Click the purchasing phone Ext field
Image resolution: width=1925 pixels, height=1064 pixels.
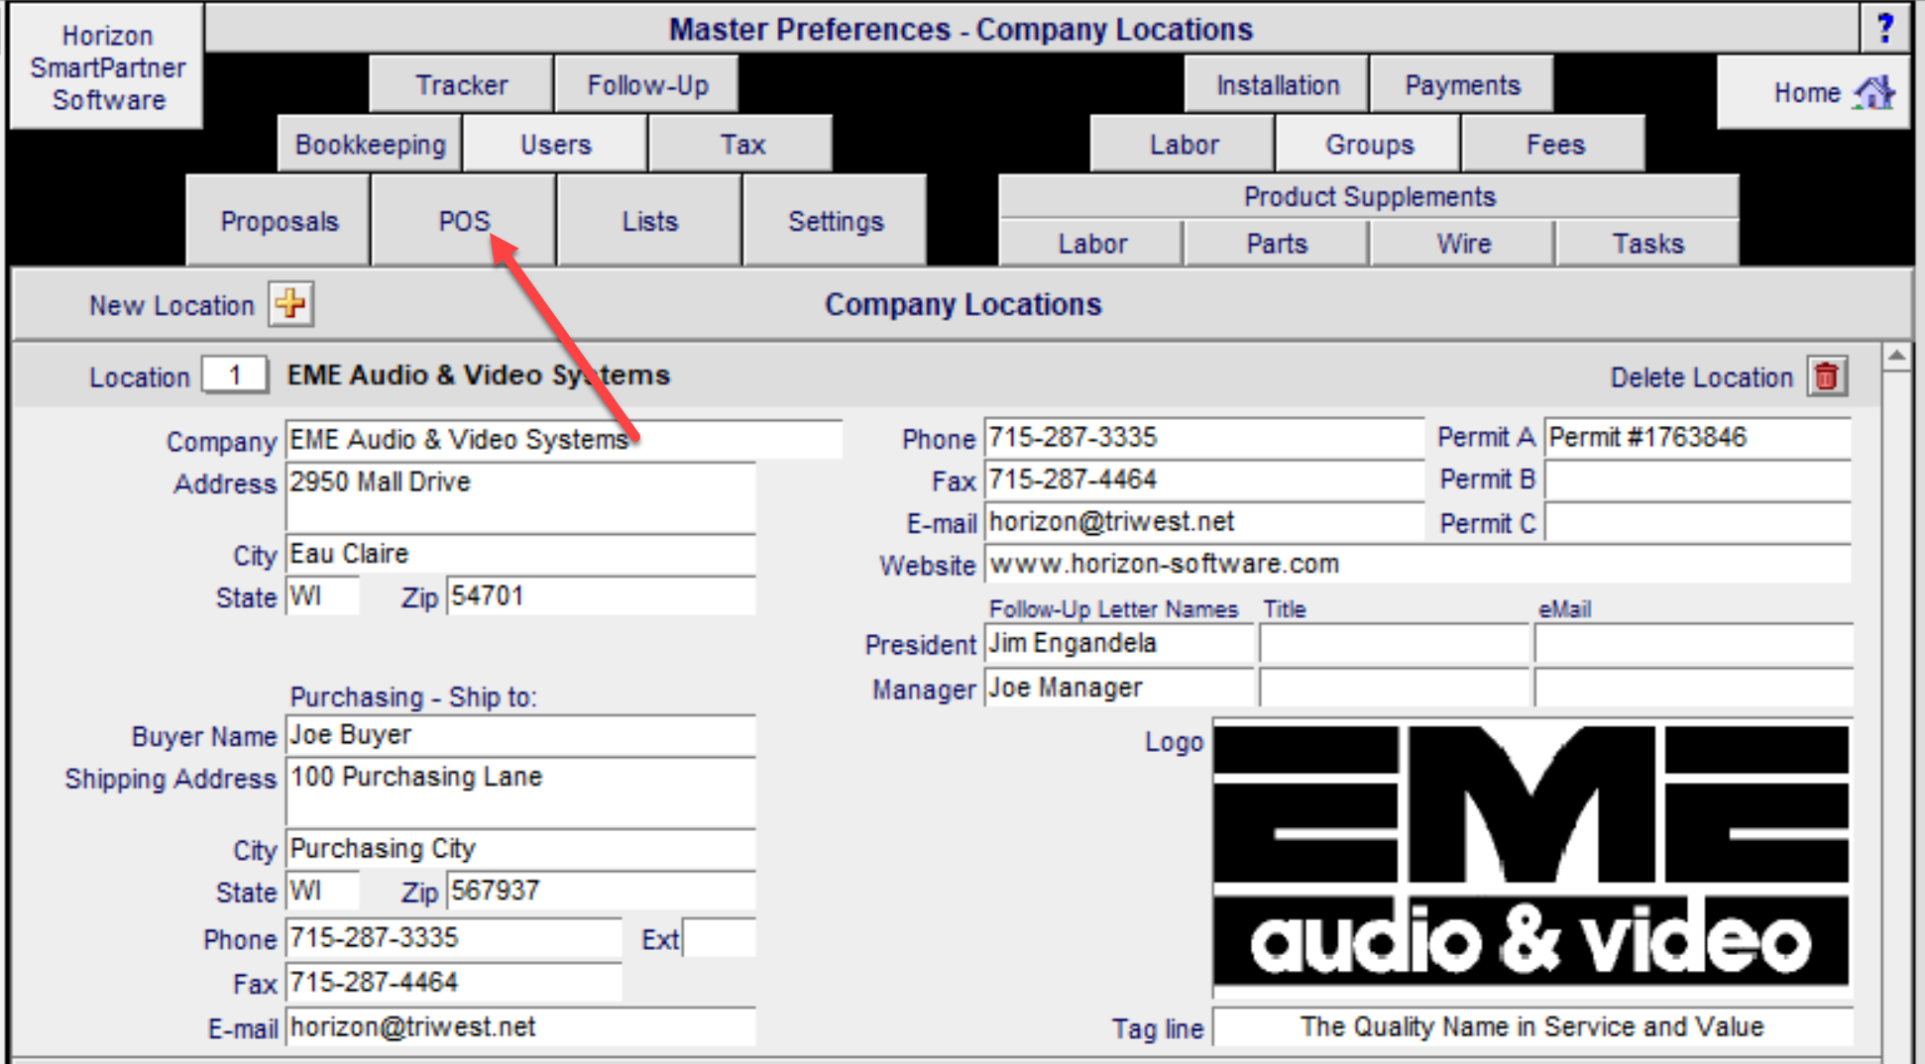click(x=719, y=938)
